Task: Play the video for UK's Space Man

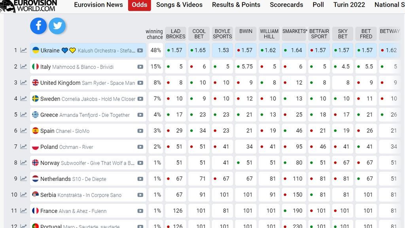Action: [140, 83]
